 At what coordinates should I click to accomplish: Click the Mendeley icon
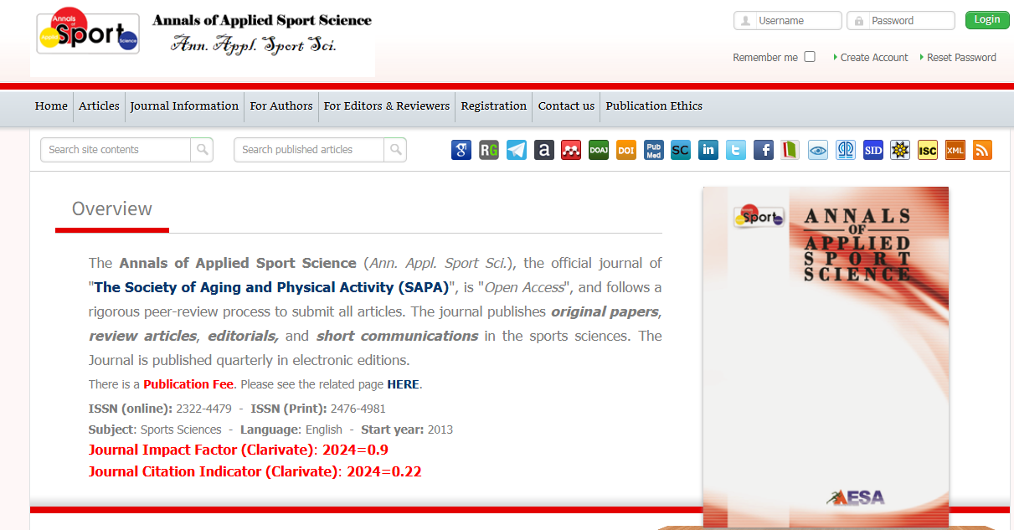coord(571,150)
